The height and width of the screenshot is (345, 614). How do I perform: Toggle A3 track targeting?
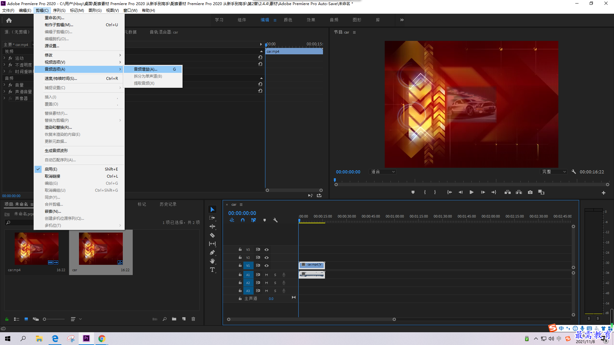(248, 291)
